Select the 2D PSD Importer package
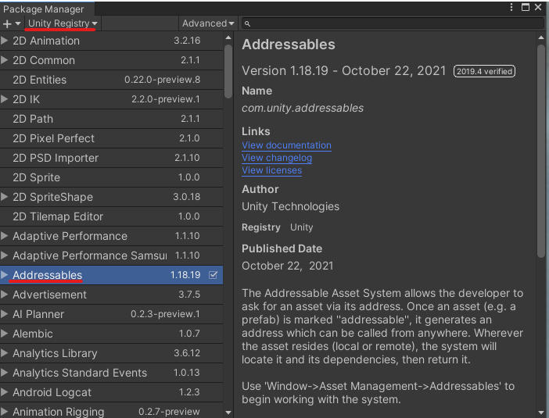 pyautogui.click(x=111, y=158)
